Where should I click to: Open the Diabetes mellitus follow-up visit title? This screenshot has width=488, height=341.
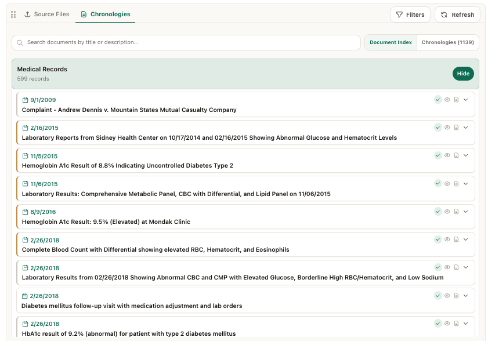132,306
